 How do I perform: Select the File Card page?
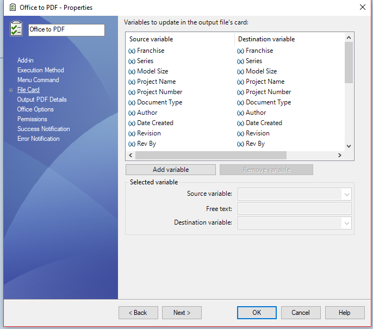point(28,90)
